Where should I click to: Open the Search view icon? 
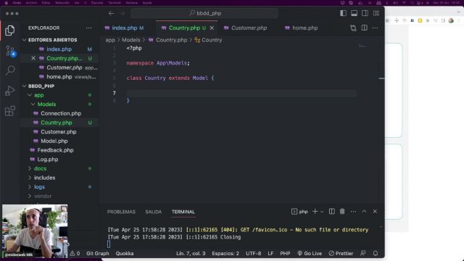click(10, 70)
